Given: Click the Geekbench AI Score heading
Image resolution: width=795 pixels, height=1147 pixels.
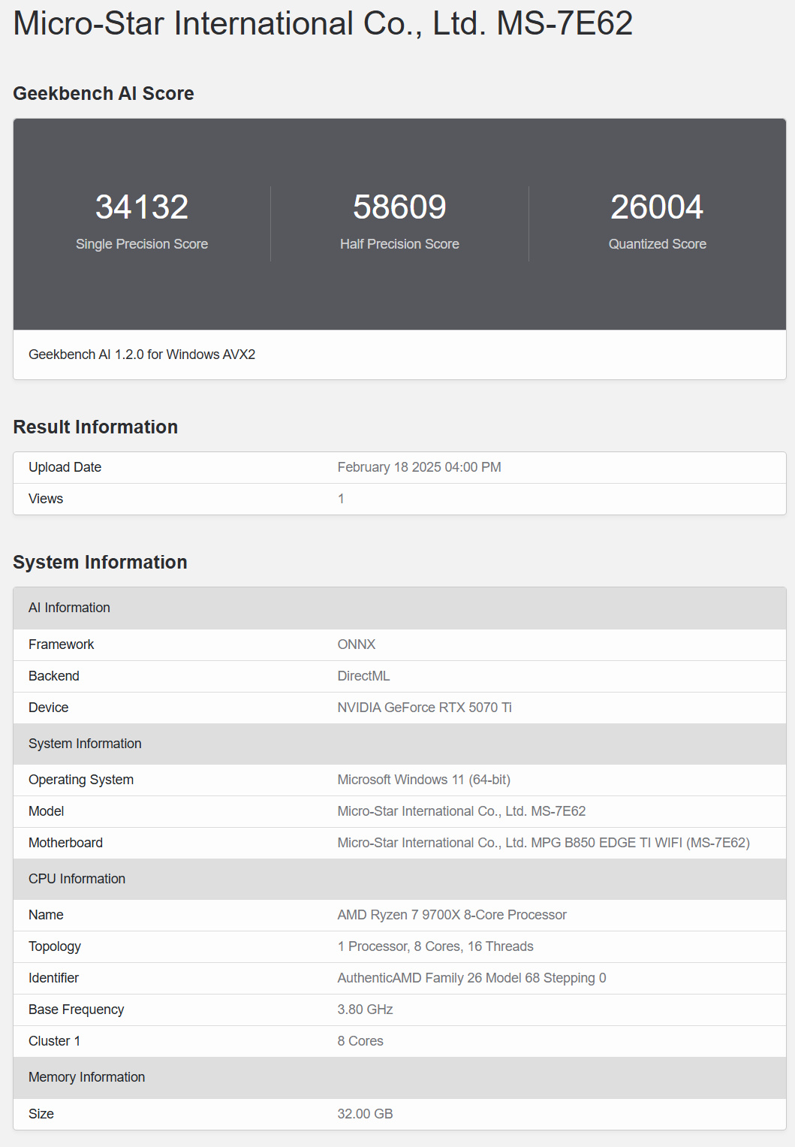Looking at the screenshot, I should [104, 93].
